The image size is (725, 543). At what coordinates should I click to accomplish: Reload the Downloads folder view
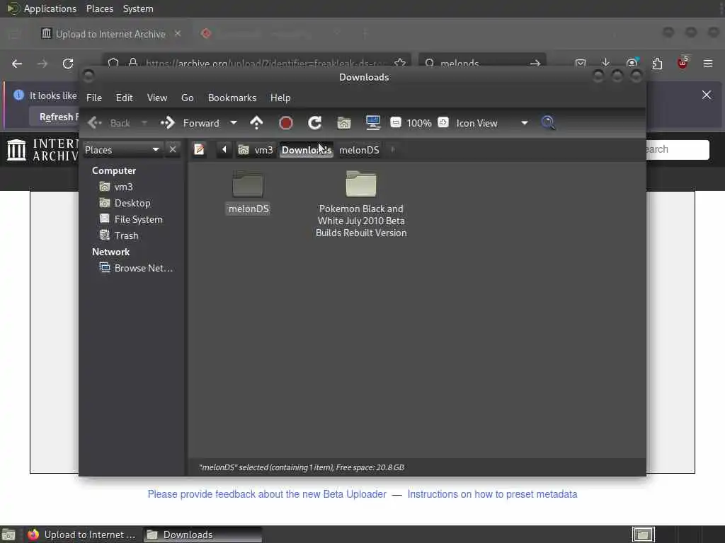point(315,123)
